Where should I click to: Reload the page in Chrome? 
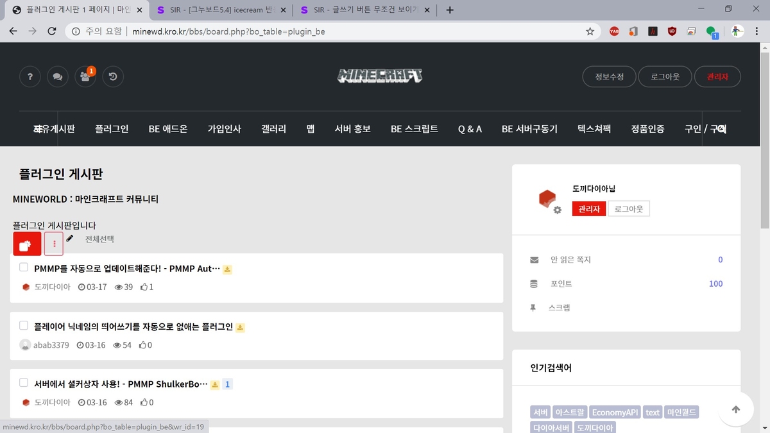point(52,31)
